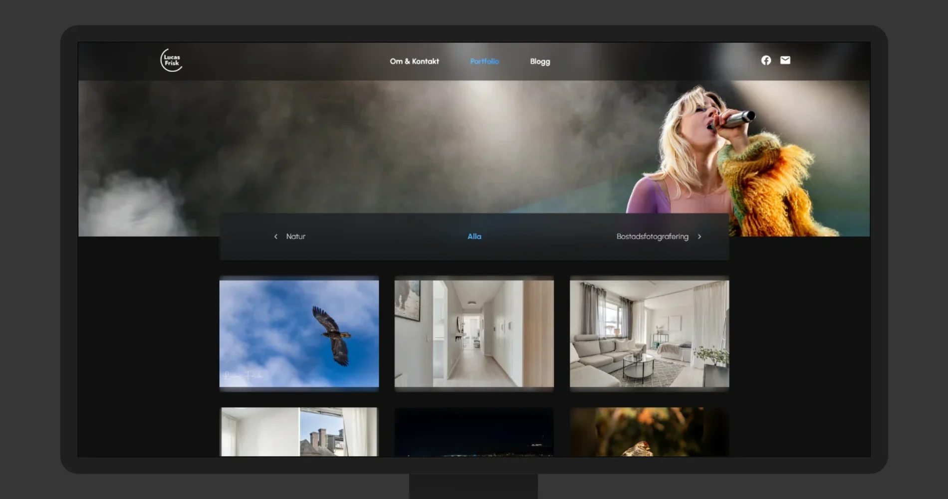Open the window rooftop view photo
The image size is (948, 499).
click(x=299, y=432)
